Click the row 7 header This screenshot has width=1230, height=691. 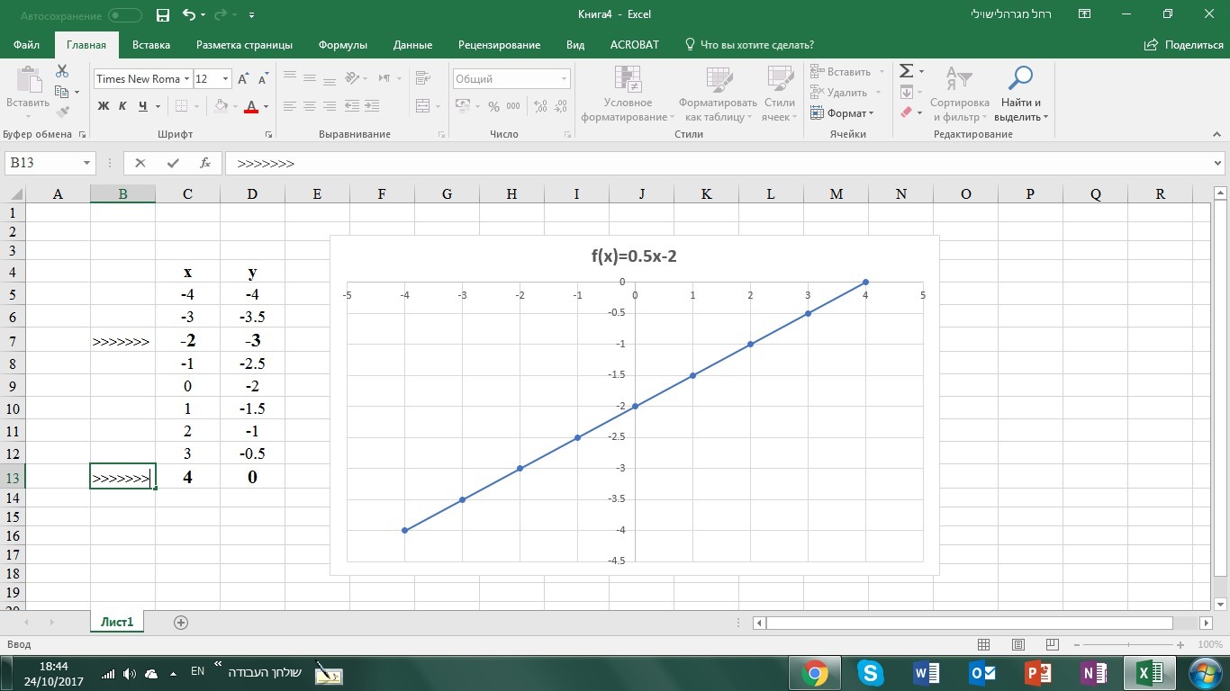tap(13, 340)
